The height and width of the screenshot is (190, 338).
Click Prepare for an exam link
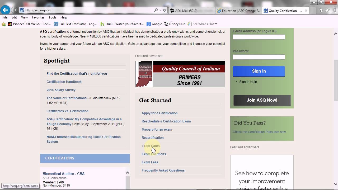click(157, 130)
